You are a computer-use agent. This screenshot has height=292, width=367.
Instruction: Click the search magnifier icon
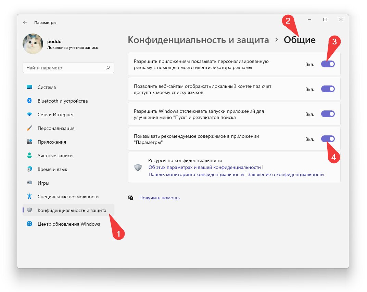click(108, 68)
